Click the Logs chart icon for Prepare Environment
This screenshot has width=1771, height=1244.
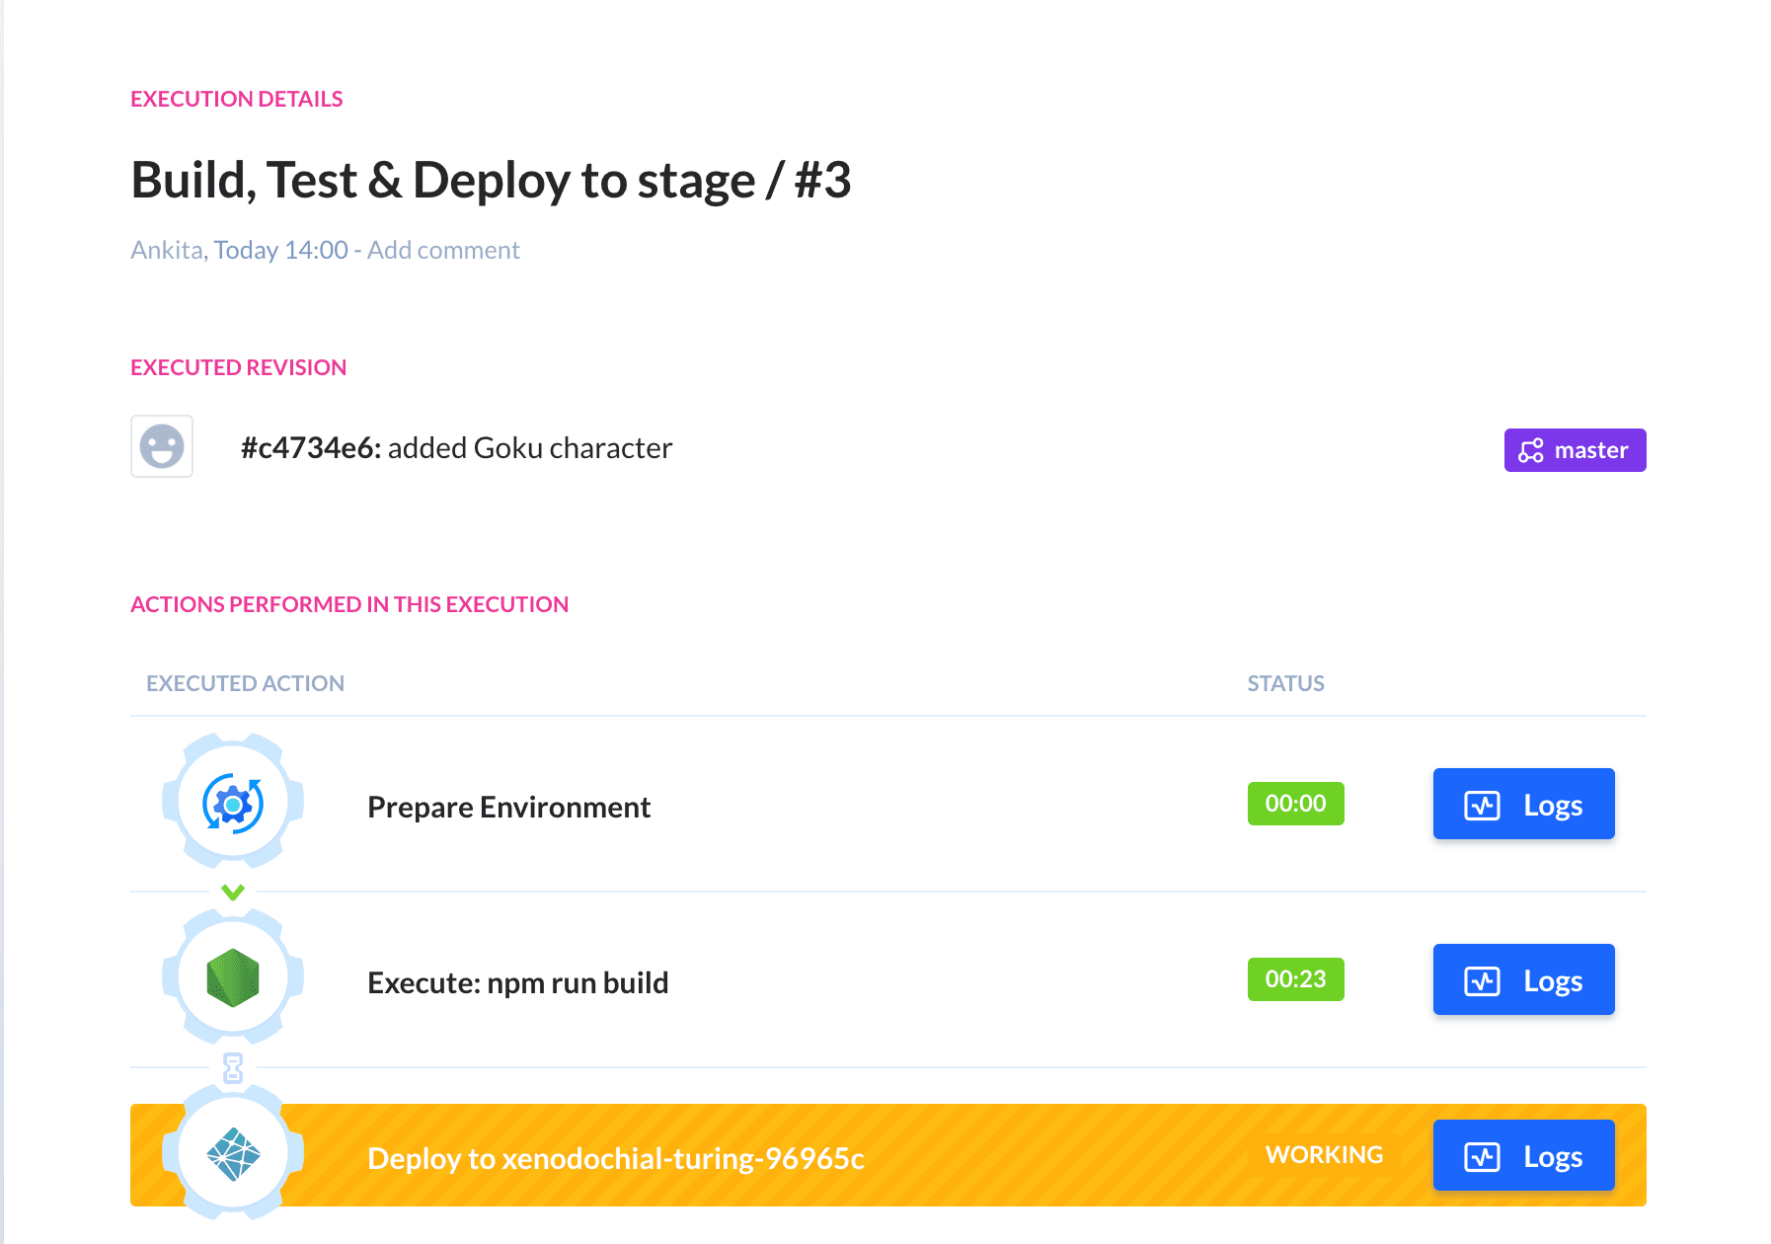point(1484,804)
